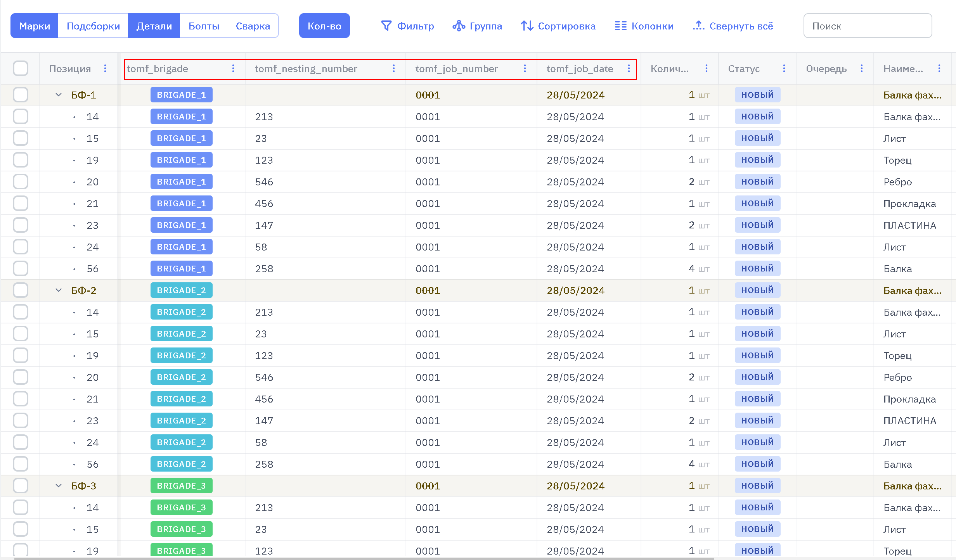Click the Кол-во button
This screenshot has height=560, width=956.
click(324, 26)
